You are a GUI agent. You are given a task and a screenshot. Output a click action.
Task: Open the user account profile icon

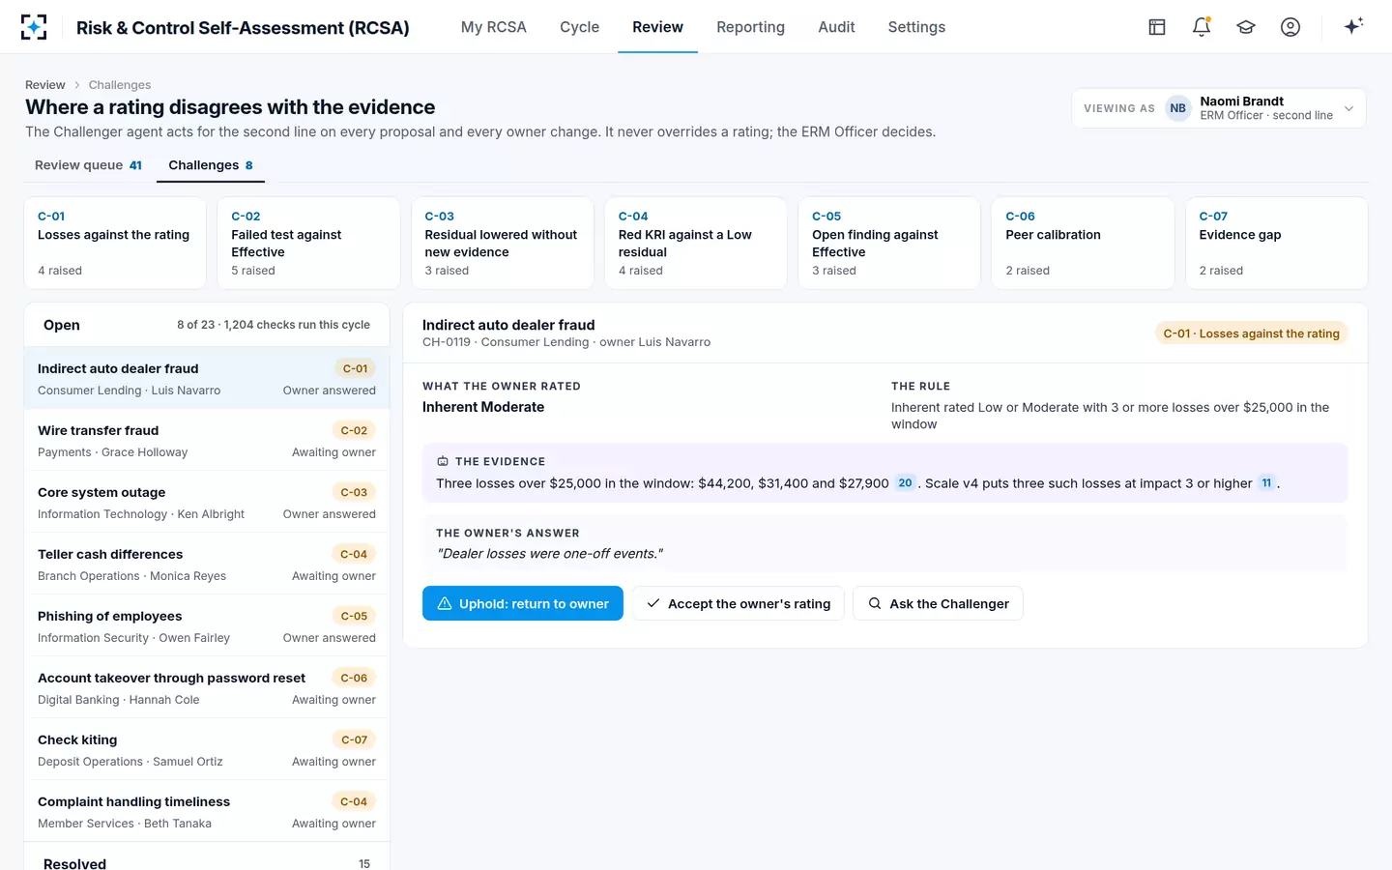pyautogui.click(x=1290, y=27)
